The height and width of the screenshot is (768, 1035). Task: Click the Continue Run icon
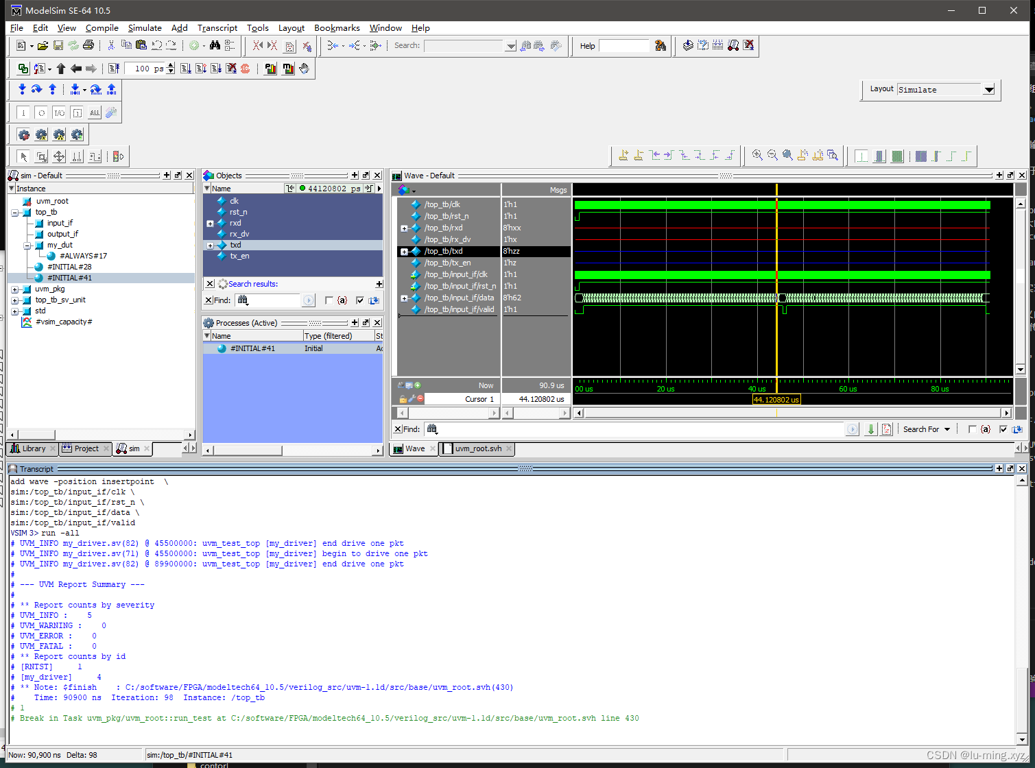pyautogui.click(x=201, y=69)
